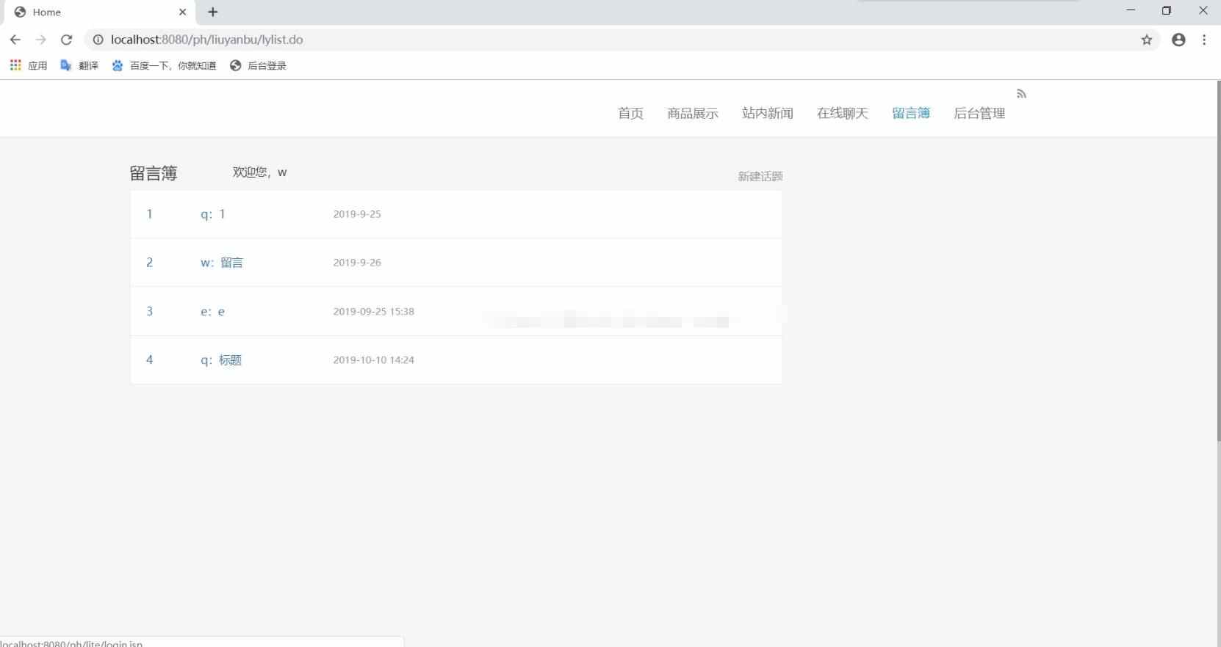Open 站内新闻 navigation item
Viewport: 1221px width, 647px height.
[768, 113]
